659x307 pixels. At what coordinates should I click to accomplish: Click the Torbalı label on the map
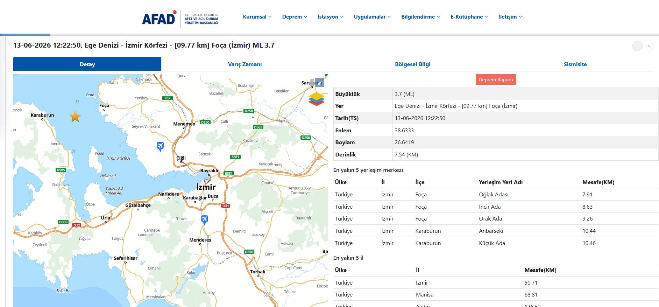point(258,271)
